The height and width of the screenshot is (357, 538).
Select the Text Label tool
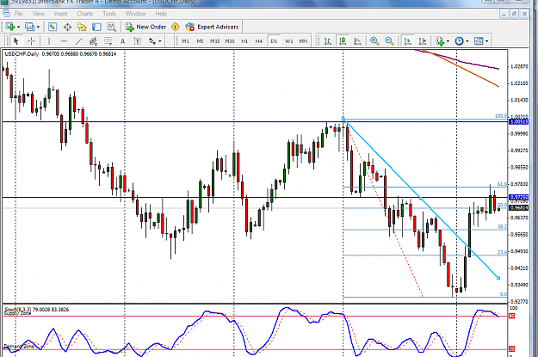137,41
